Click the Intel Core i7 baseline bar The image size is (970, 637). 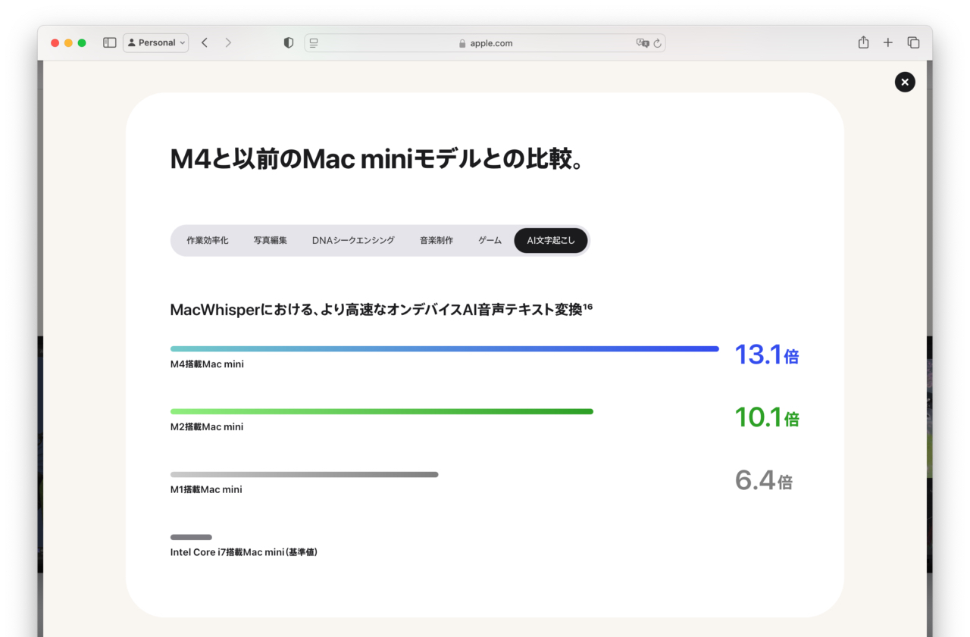[x=191, y=537]
